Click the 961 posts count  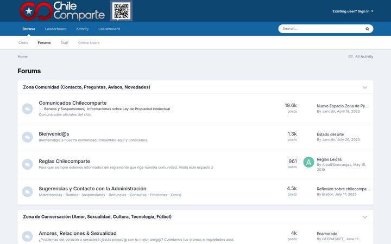point(293,162)
